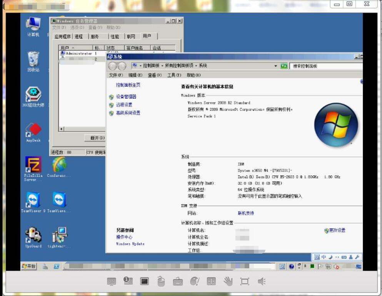Click the red shield tray icon
Screen dimensions: 382x296
337,267
